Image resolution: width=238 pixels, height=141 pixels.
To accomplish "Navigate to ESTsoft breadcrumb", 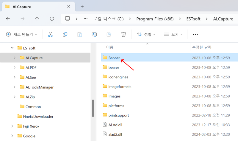I will [x=193, y=19].
